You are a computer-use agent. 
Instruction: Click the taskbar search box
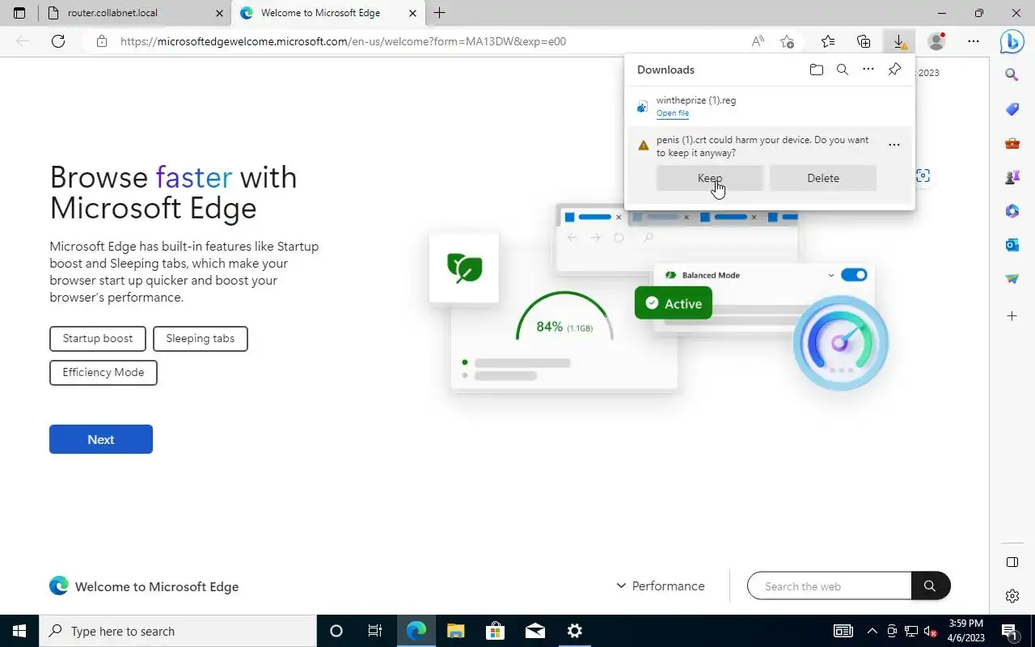[x=178, y=631]
